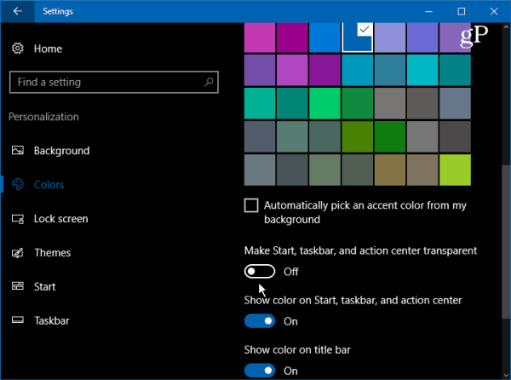Choose the mustard brown swatch in bottom row
The image size is (511, 380).
pyautogui.click(x=390, y=170)
